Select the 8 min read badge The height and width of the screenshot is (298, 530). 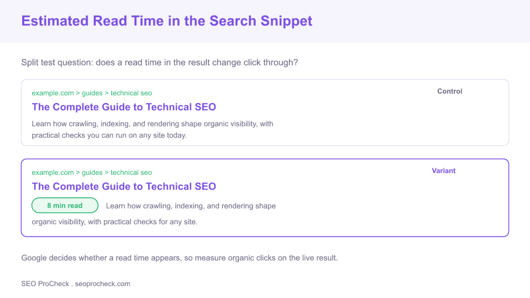[x=65, y=205]
